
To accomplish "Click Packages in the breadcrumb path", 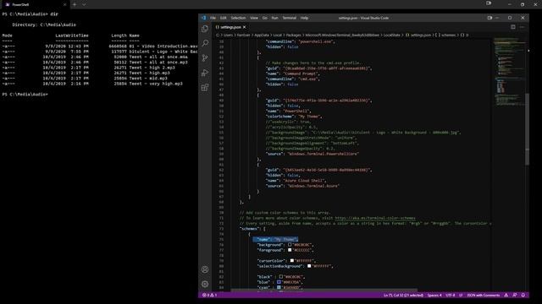I will pos(294,35).
